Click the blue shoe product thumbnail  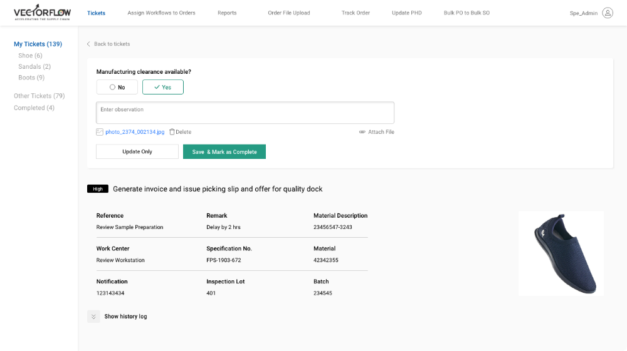561,253
